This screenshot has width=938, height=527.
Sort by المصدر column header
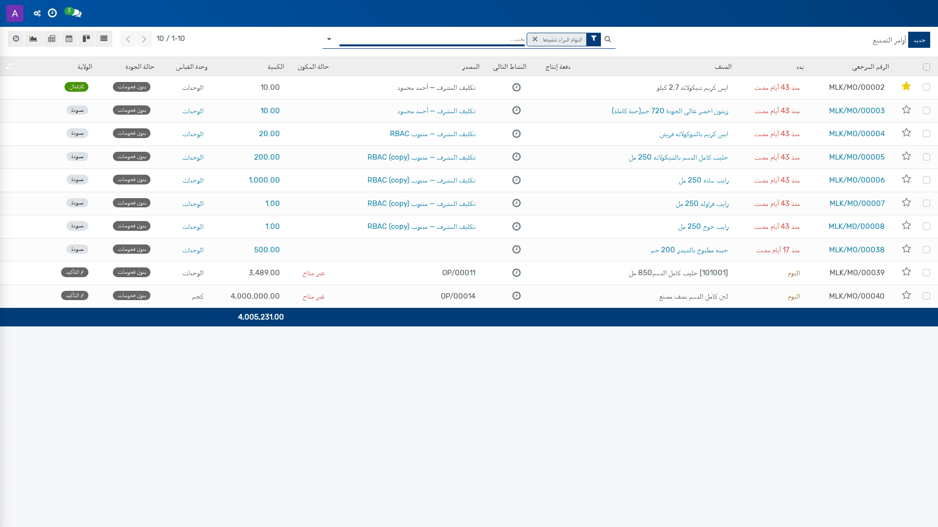point(471,67)
